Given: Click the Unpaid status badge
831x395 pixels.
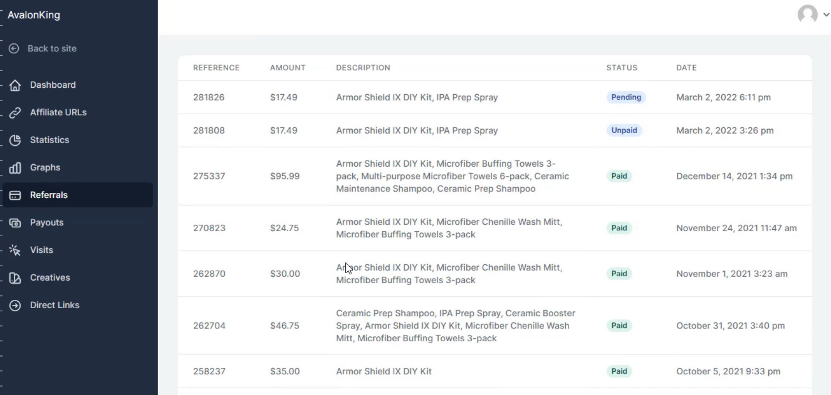Looking at the screenshot, I should pos(624,130).
